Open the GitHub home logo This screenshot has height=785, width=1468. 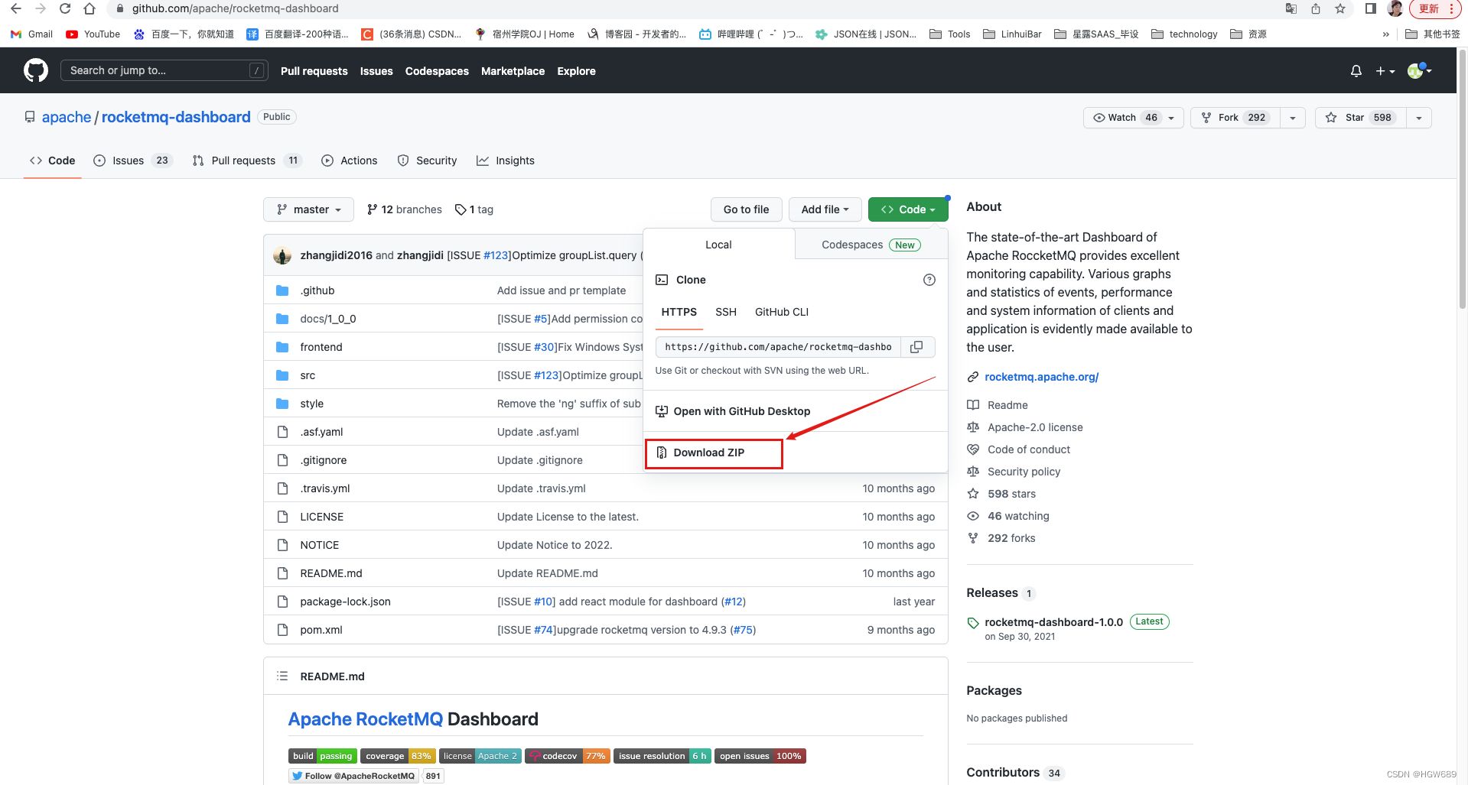[x=36, y=70]
